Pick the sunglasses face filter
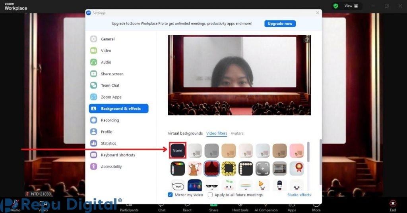407x213 pixels. coord(211,185)
